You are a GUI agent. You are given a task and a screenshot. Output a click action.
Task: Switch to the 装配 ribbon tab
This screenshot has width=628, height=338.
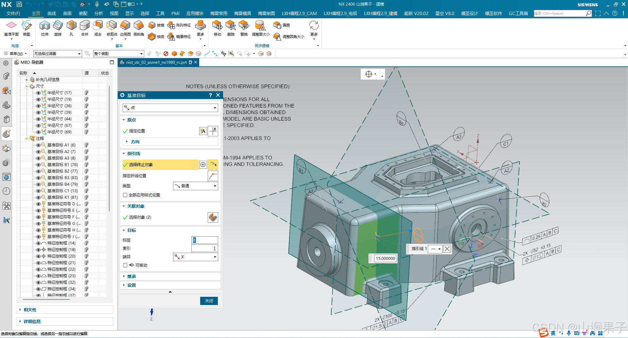[83, 13]
